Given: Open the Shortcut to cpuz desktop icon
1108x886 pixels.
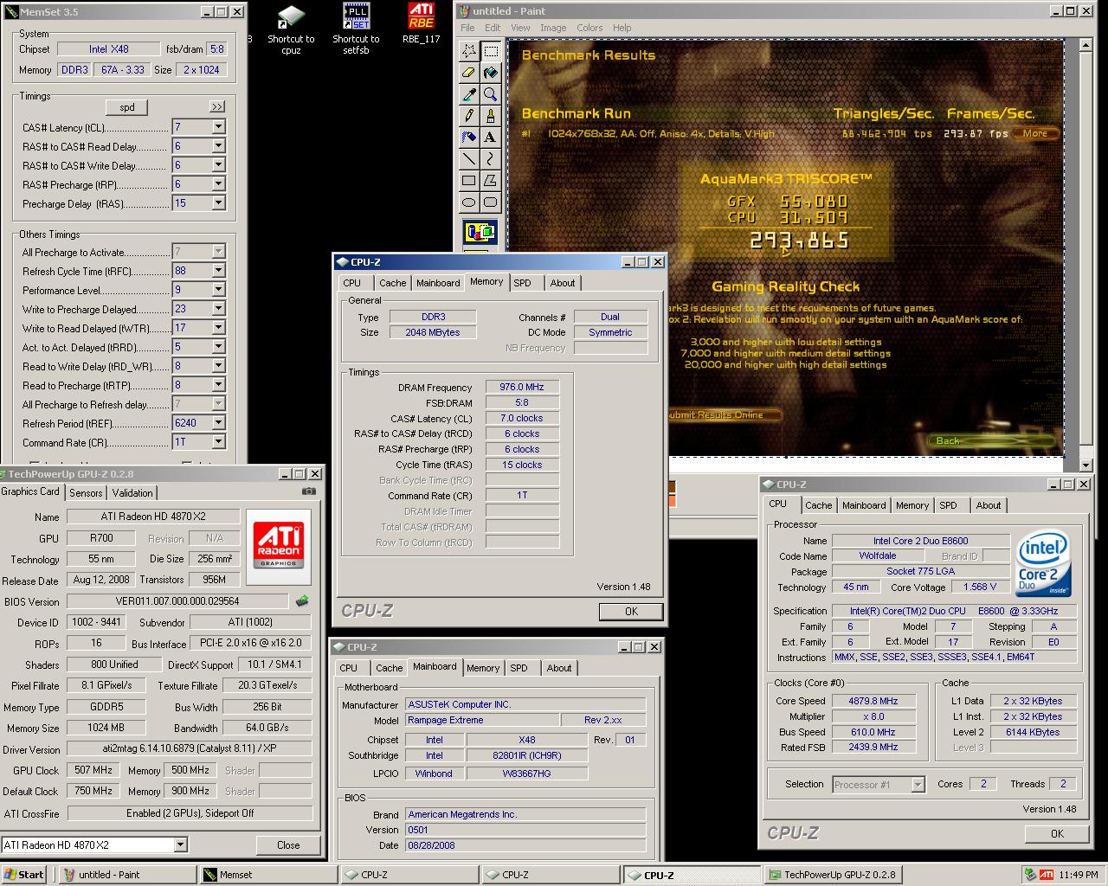Looking at the screenshot, I should click(291, 30).
